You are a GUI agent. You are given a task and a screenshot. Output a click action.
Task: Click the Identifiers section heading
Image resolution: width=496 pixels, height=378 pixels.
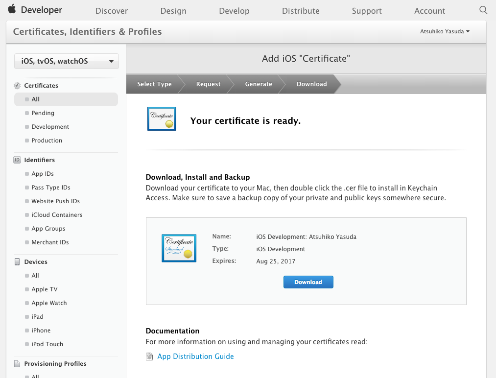(39, 160)
